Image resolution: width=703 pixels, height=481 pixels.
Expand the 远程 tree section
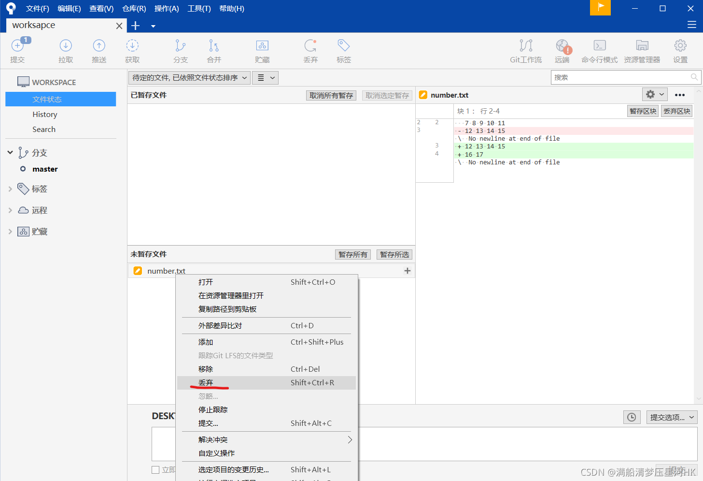[10, 210]
